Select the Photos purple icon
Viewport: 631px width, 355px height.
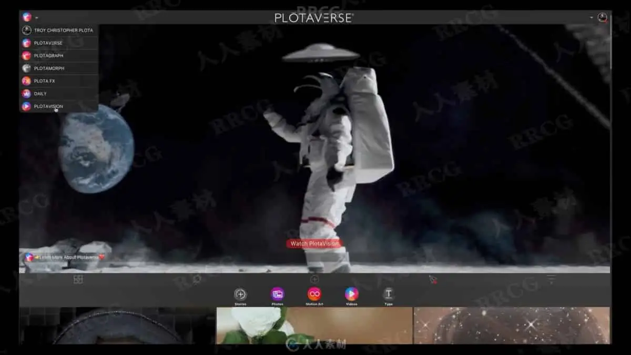(278, 295)
